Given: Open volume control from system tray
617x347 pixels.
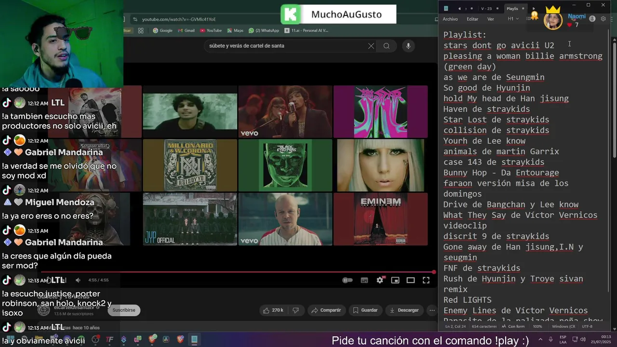Looking at the screenshot, I should (x=582, y=339).
